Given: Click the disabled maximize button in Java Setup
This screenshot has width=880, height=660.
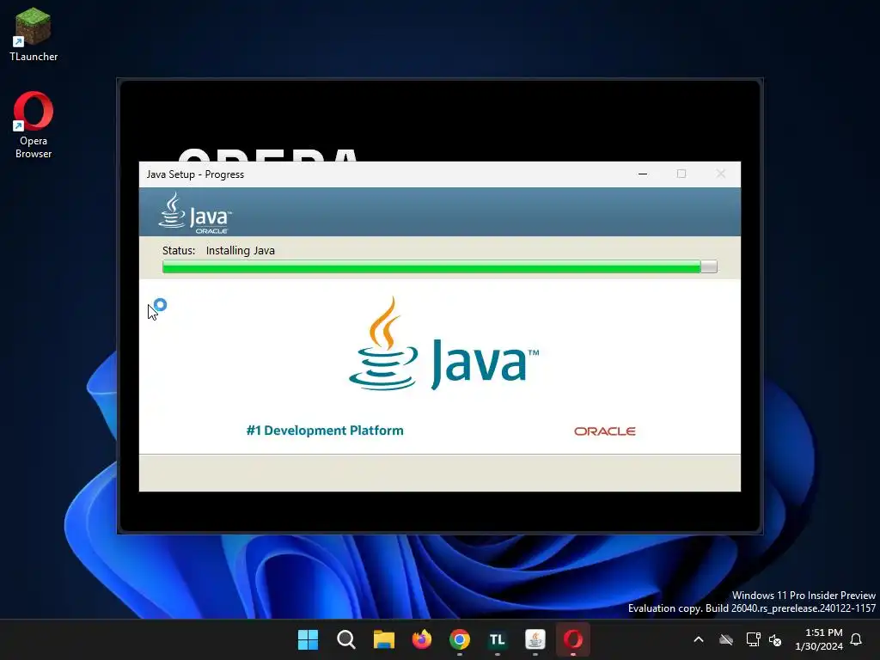Looking at the screenshot, I should pos(681,174).
